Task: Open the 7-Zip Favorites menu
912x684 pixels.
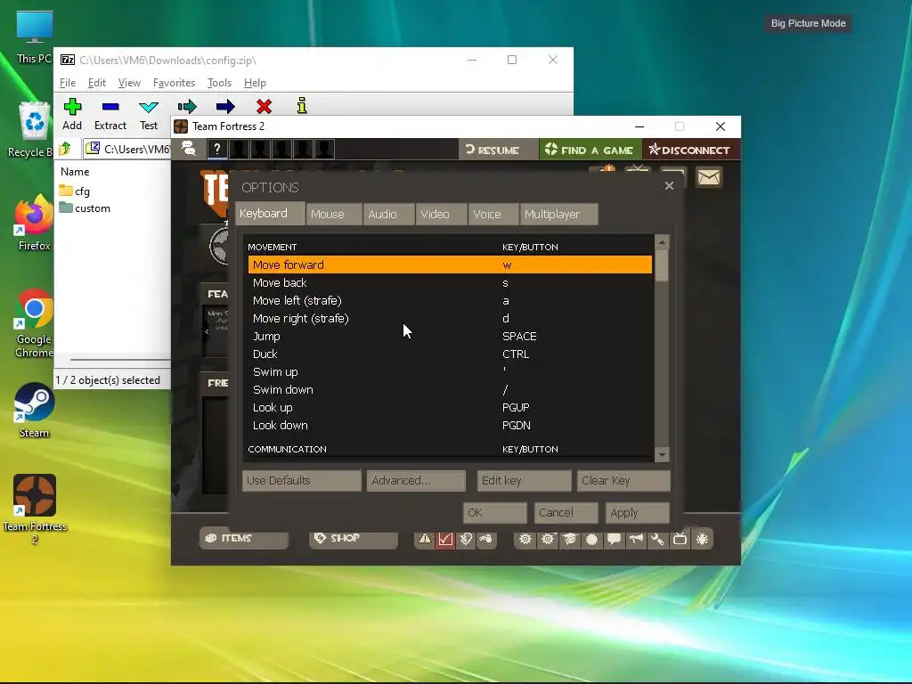Action: (x=174, y=83)
